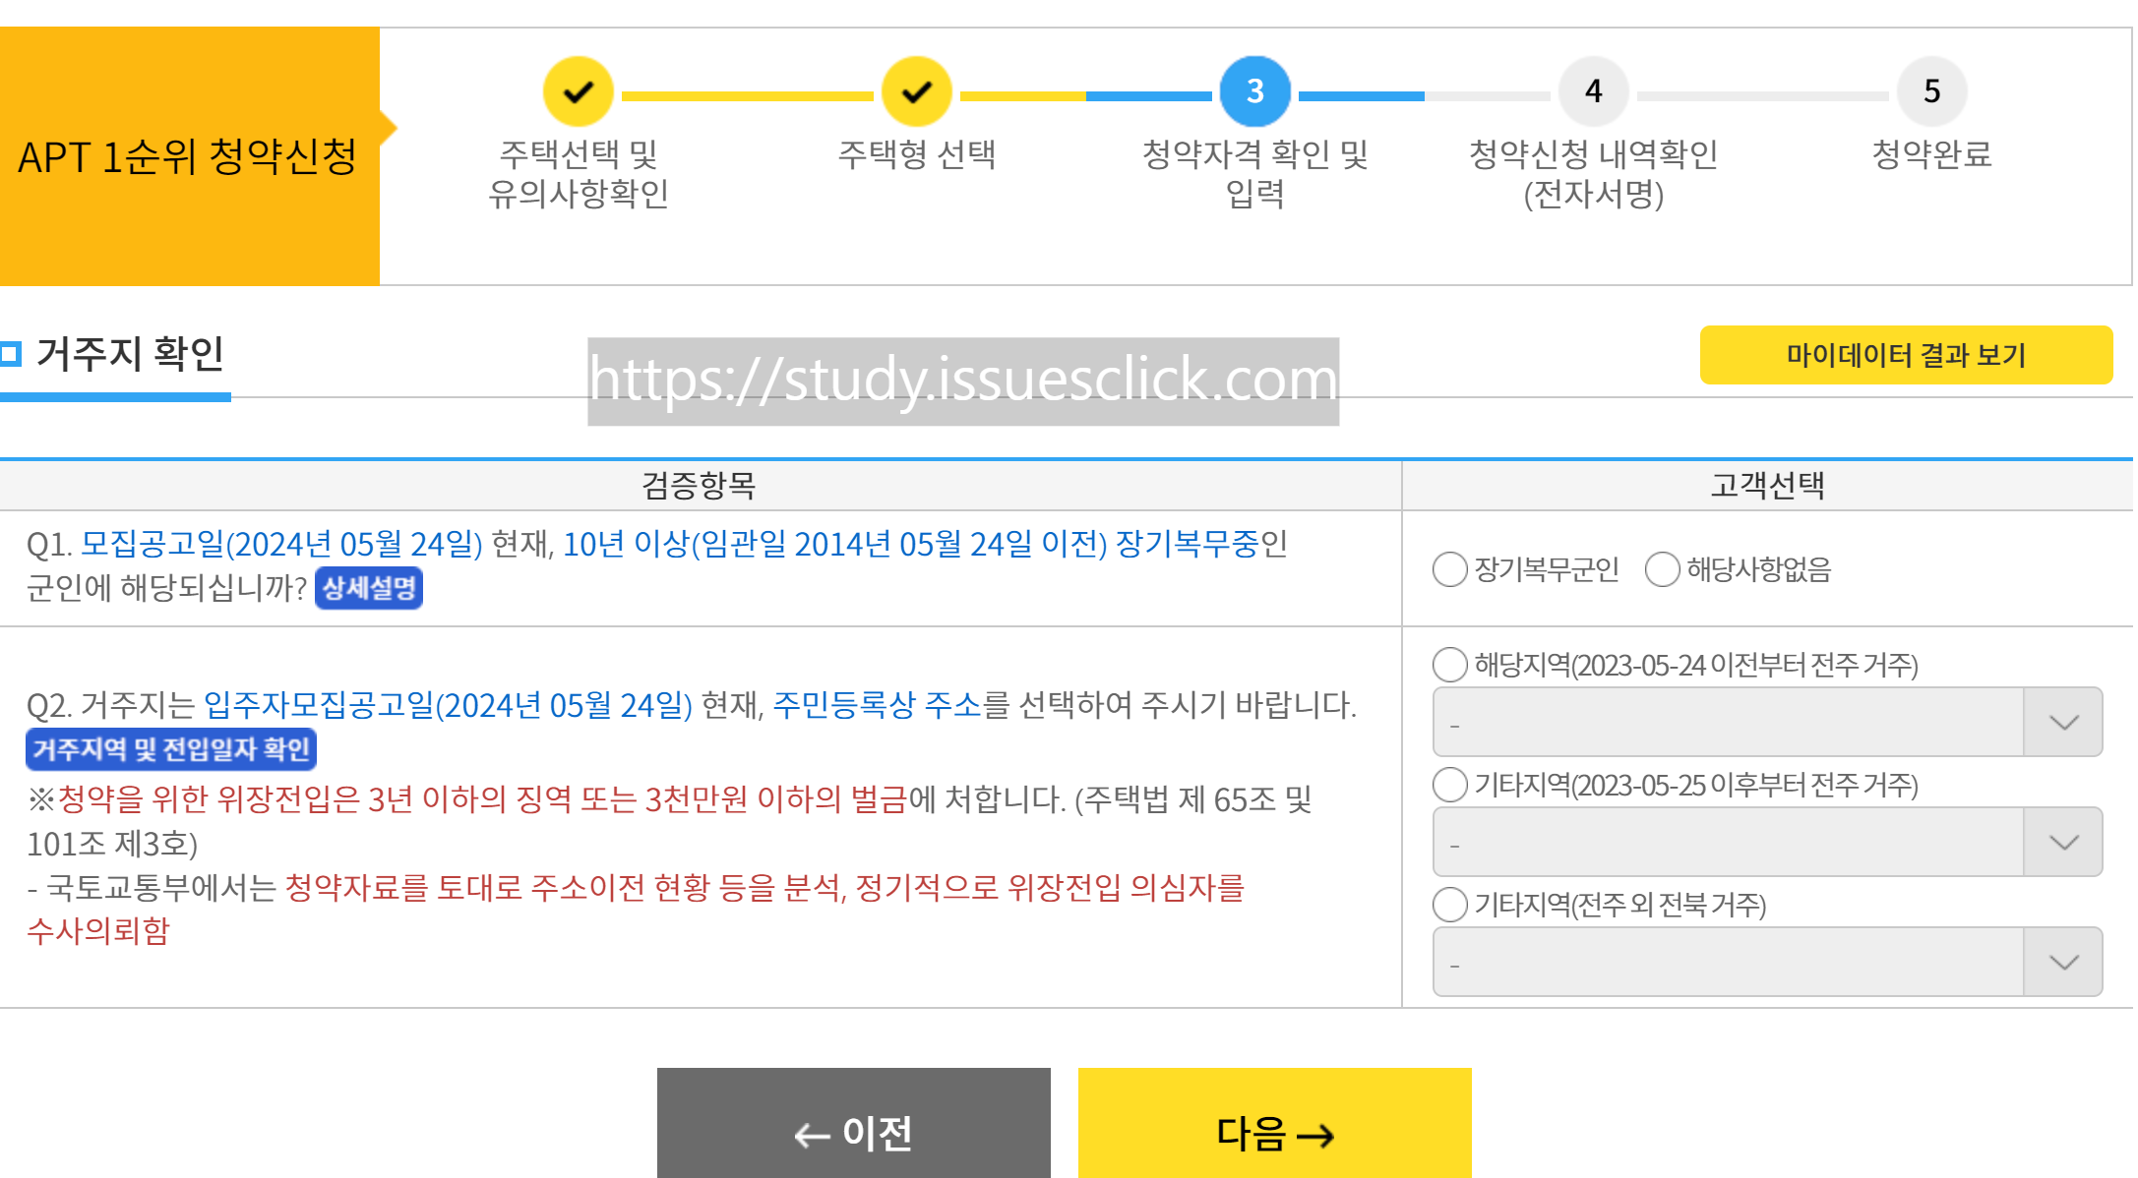This screenshot has height=1178, width=2138.
Task: Click Q1 text 모집공고일(2024년 05월 24일)
Action: (x=281, y=544)
